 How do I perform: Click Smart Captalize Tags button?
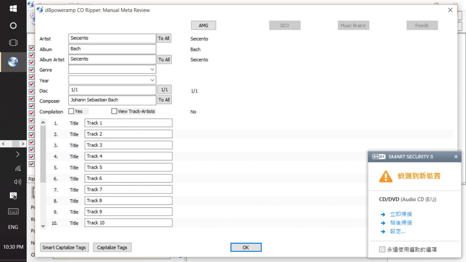click(64, 247)
